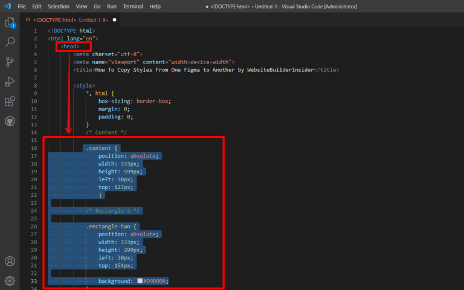Select the Untitled-1 editor tab
The height and width of the screenshot is (290, 464).
tap(66, 19)
